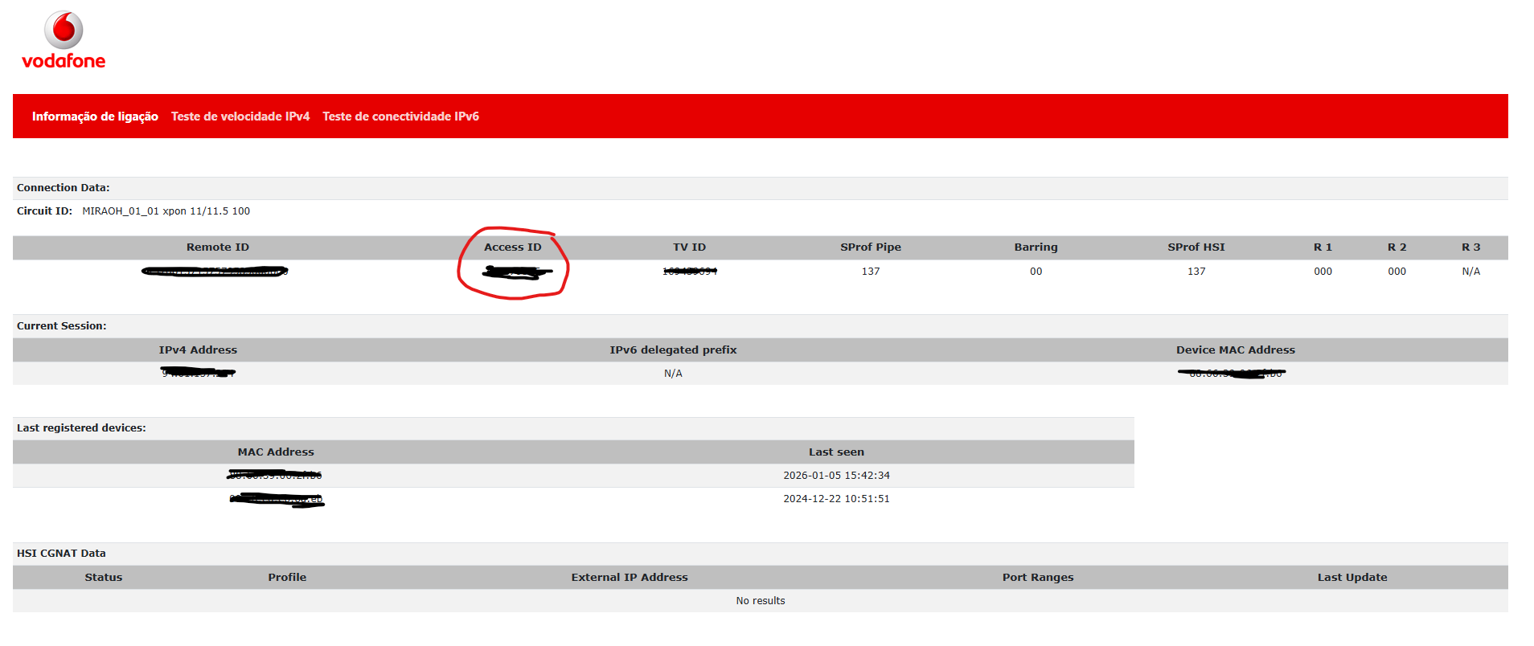
Task: Select the Current Session heading
Action: coord(62,326)
